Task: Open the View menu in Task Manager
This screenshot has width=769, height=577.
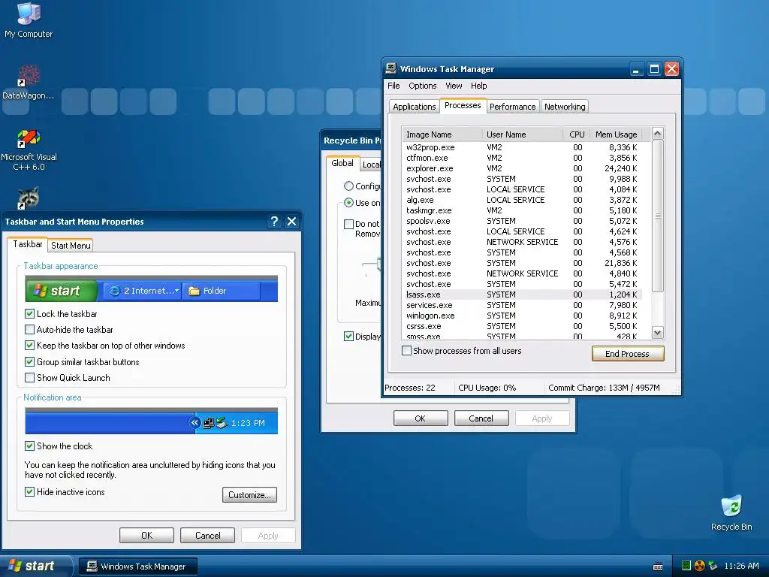Action: (454, 86)
